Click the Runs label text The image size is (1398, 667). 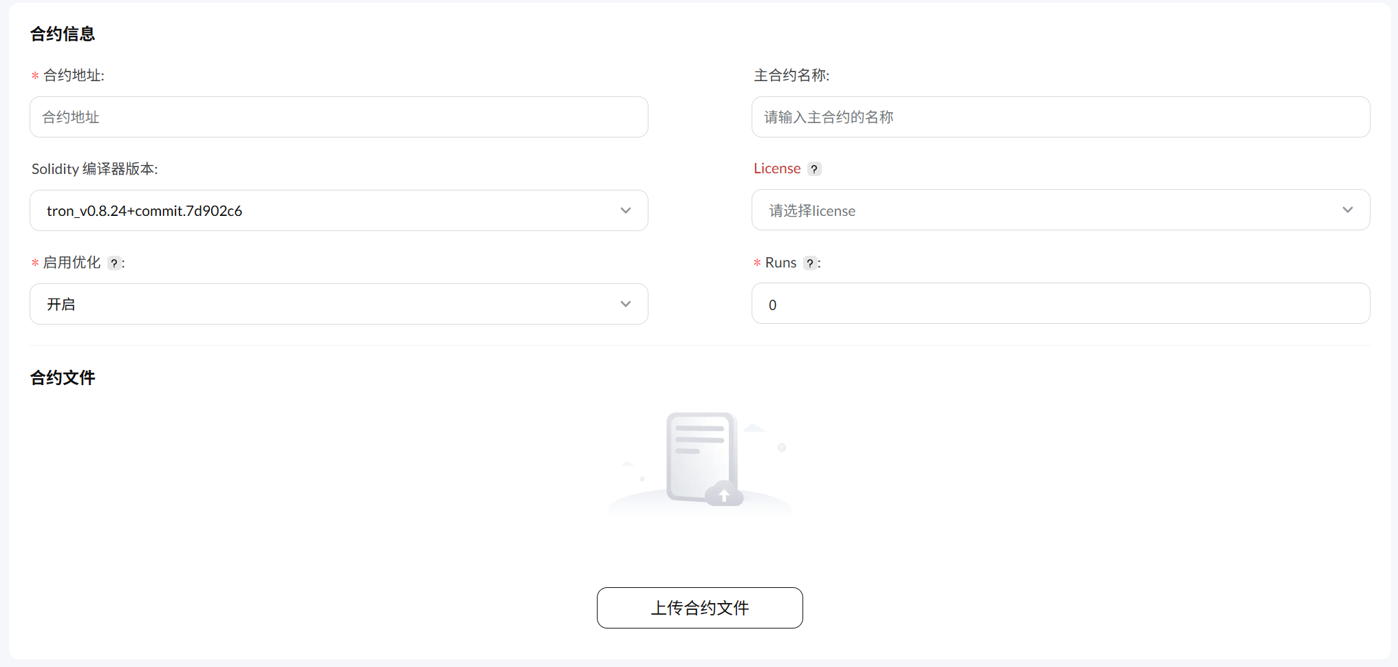(780, 263)
